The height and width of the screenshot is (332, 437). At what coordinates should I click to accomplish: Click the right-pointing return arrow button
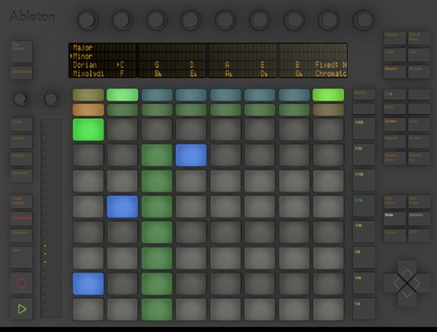(394, 94)
